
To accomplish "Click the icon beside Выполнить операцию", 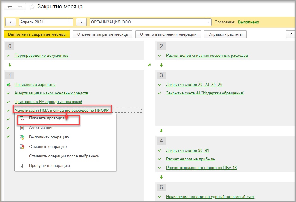I will pyautogui.click(x=22, y=137).
